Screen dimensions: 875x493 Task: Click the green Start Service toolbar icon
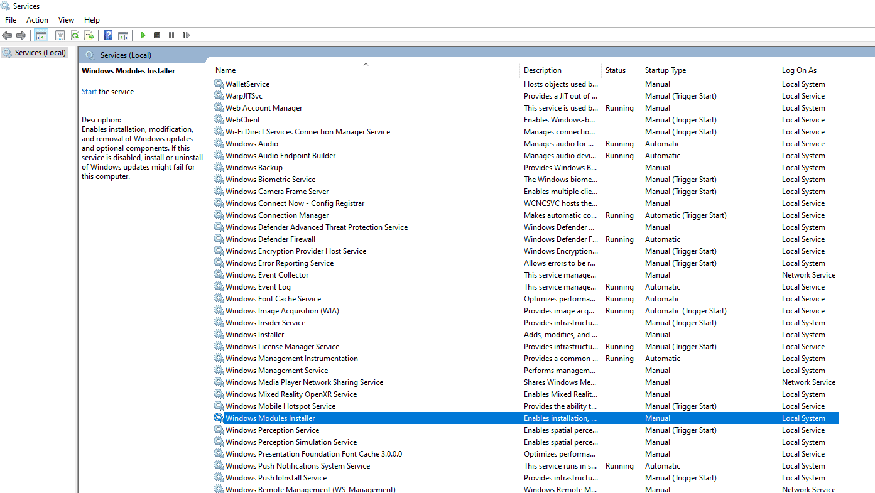(143, 35)
